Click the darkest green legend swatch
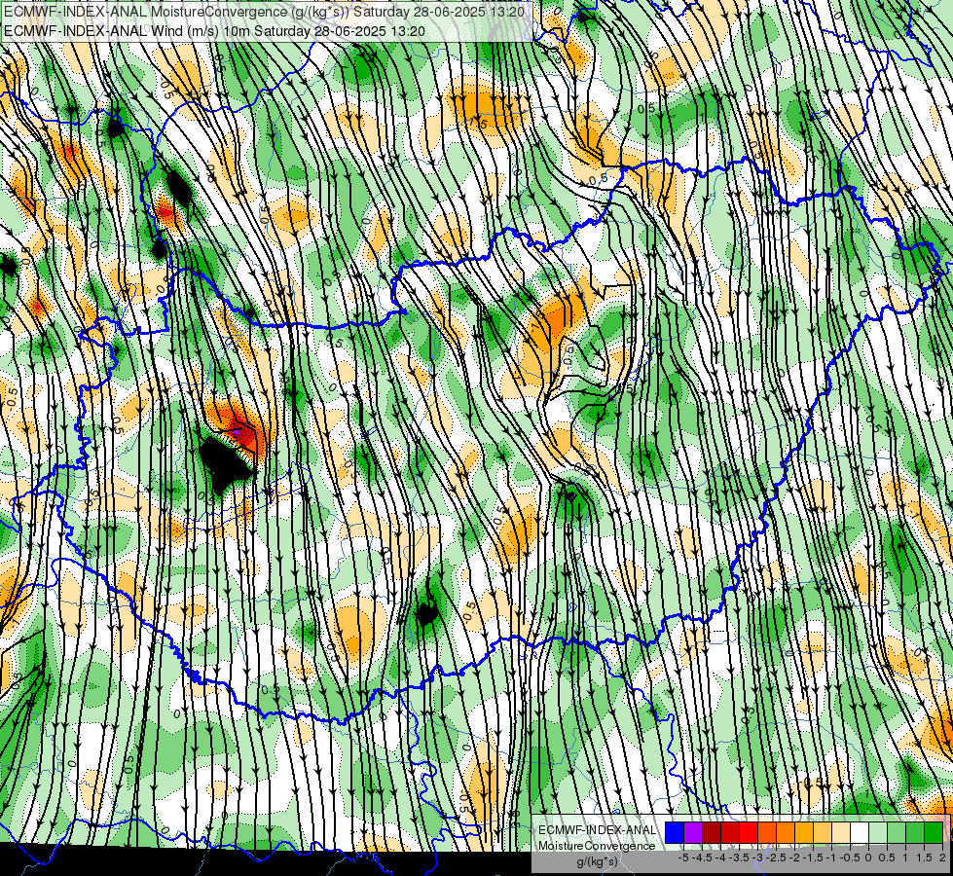The width and height of the screenshot is (953, 876). click(934, 832)
